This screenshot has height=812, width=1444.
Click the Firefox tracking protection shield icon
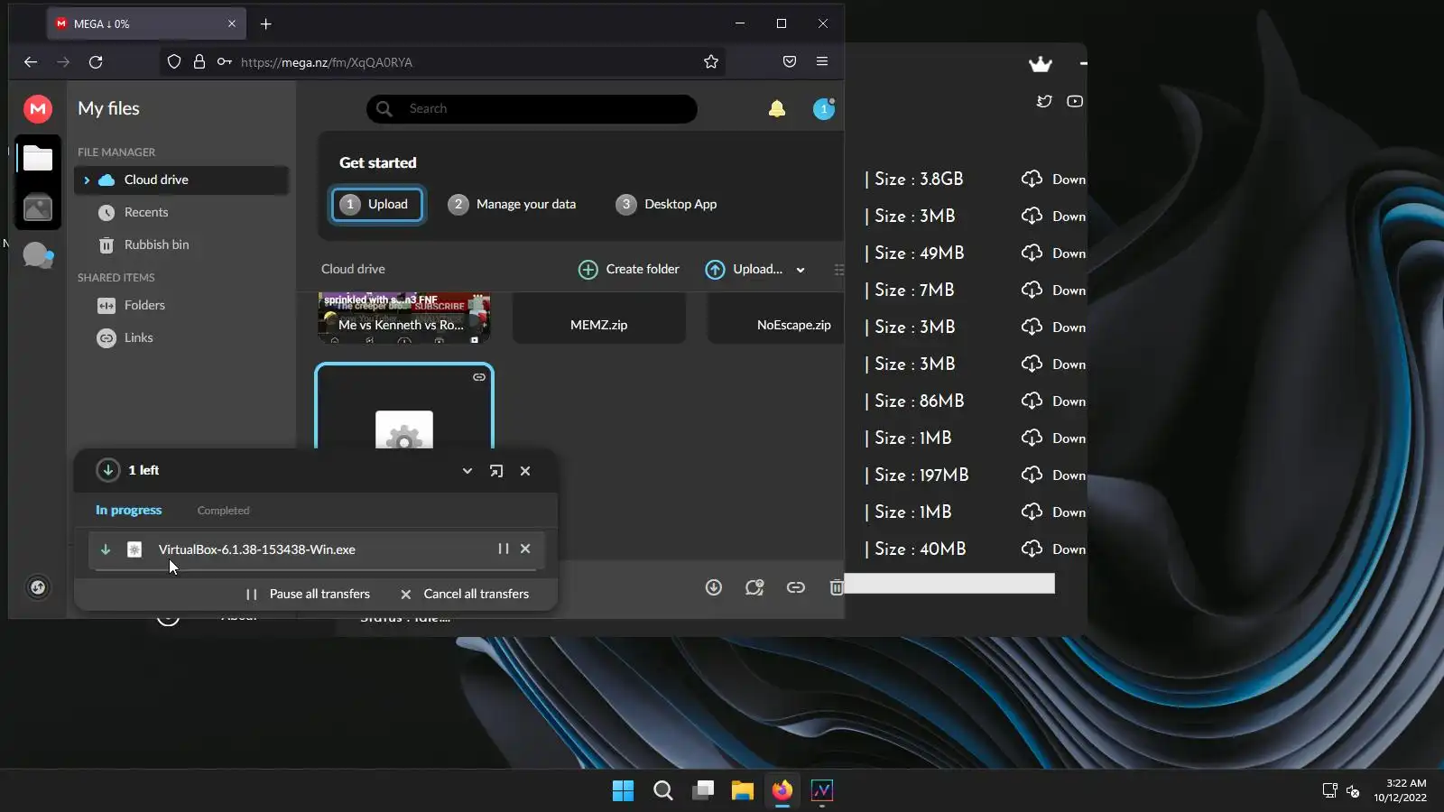[174, 62]
